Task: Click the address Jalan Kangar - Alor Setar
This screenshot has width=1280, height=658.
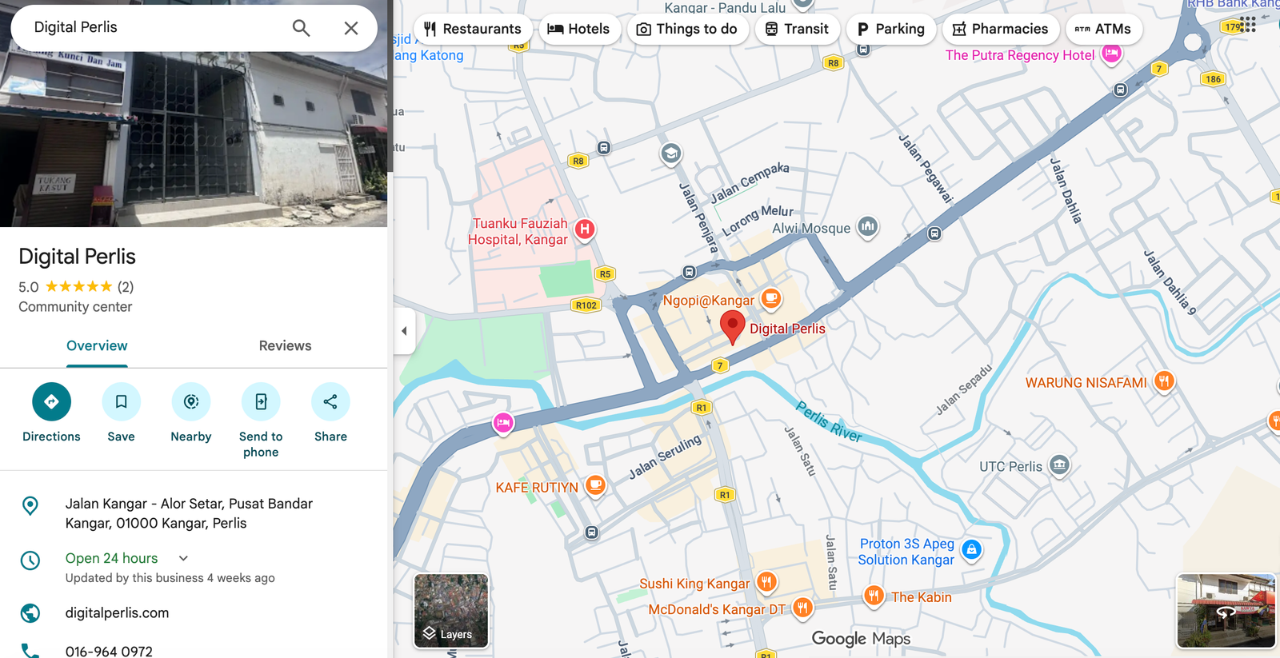Action: [189, 513]
